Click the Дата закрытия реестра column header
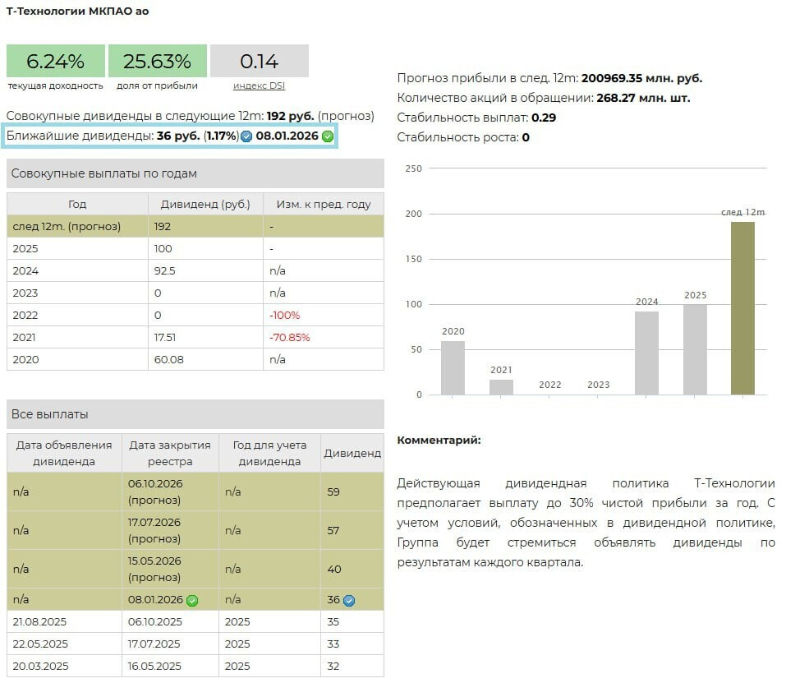 point(169,453)
